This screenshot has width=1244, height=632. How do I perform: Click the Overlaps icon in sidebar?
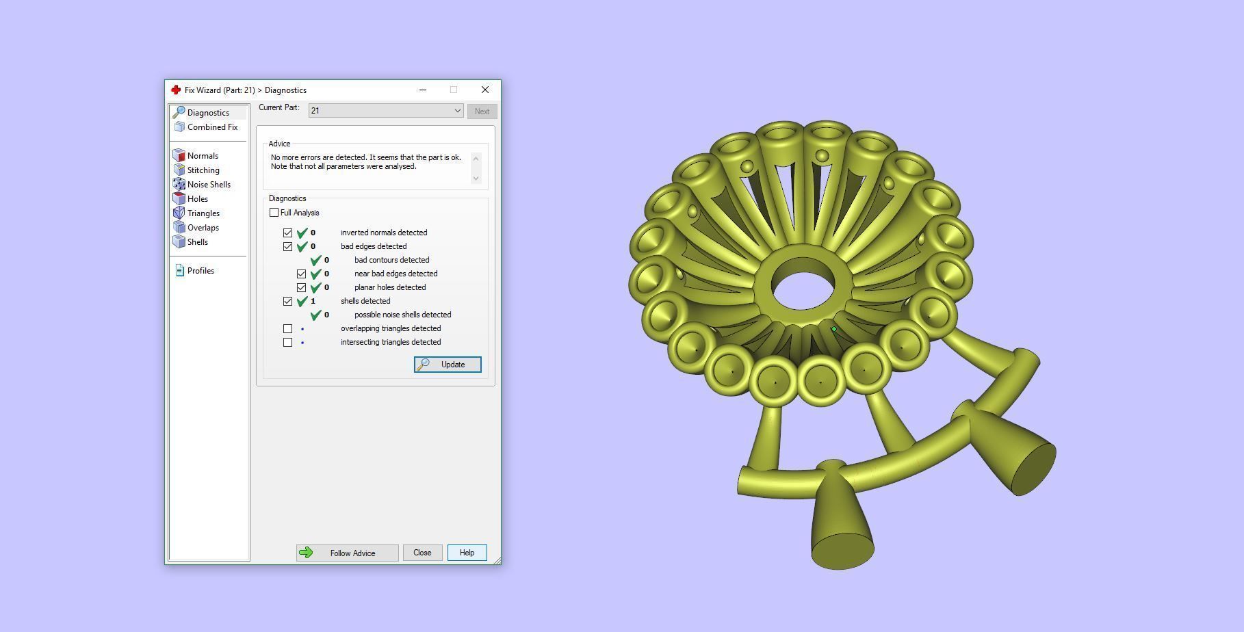pos(179,227)
